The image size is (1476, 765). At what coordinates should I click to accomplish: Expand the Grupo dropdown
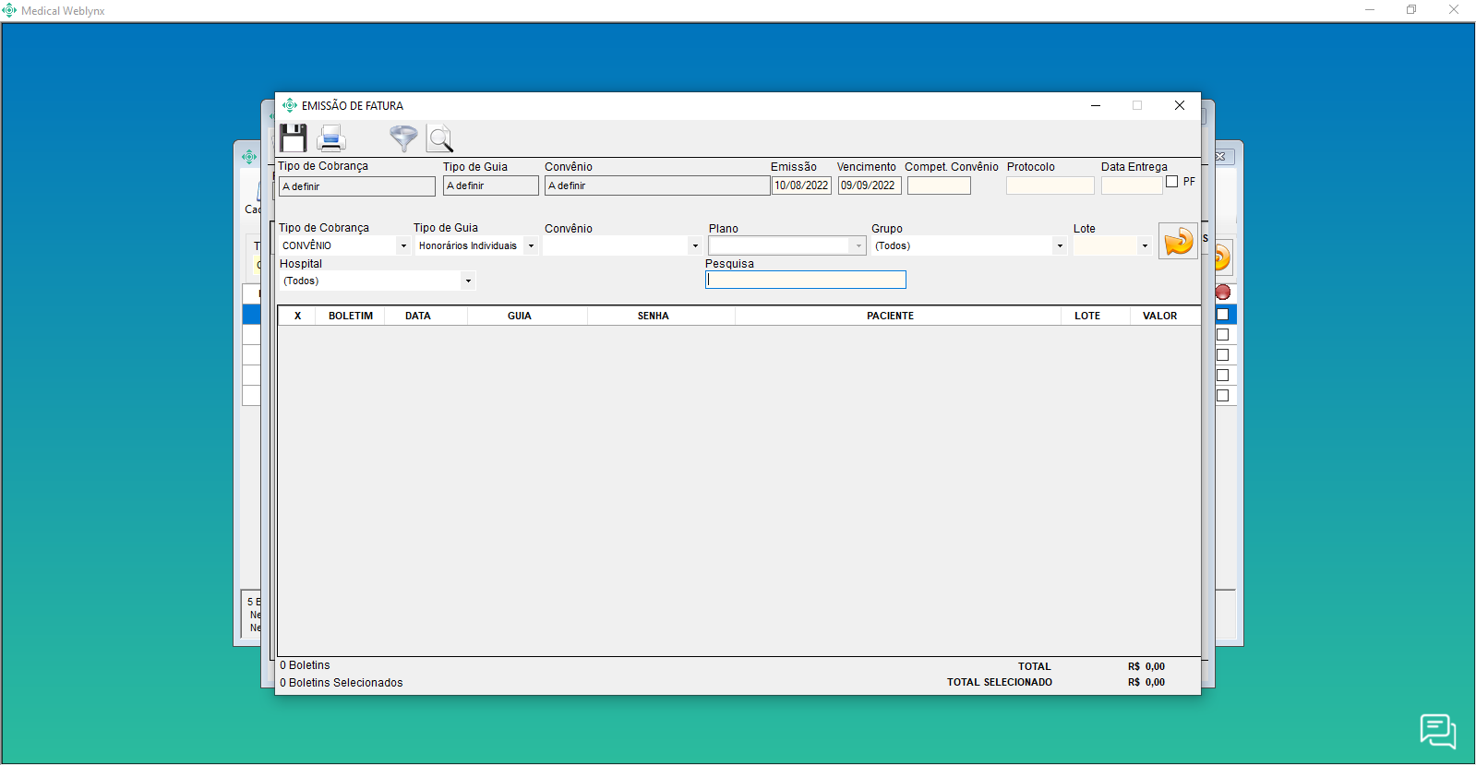click(1059, 246)
